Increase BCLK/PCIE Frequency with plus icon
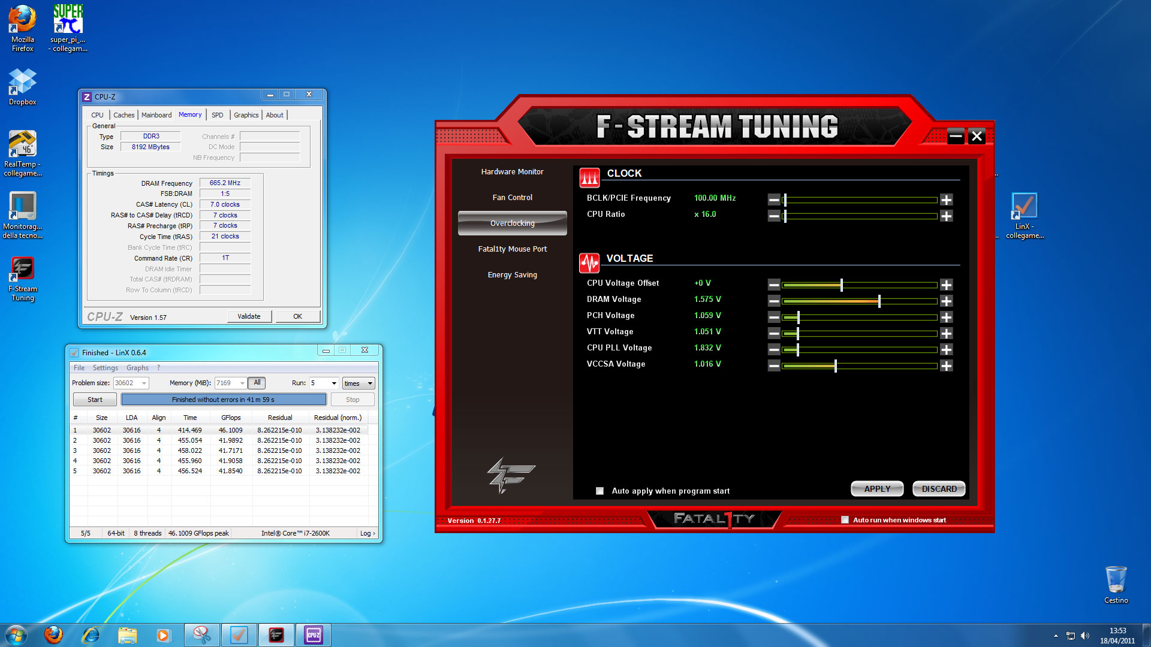1151x647 pixels. pyautogui.click(x=946, y=199)
